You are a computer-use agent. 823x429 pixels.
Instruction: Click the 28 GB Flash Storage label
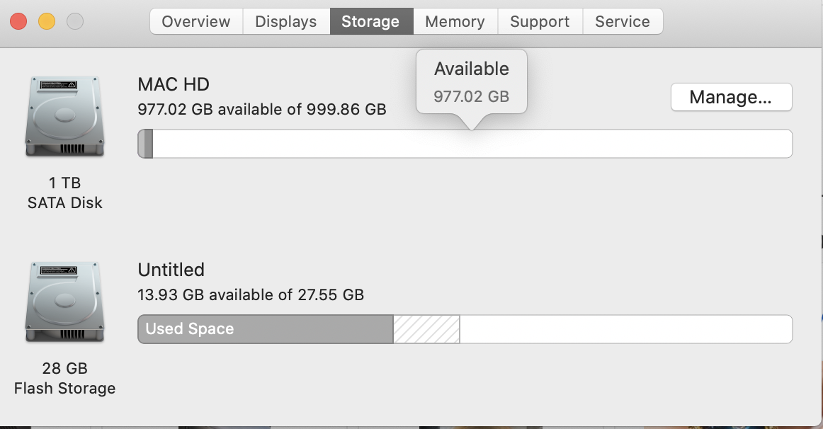64,378
